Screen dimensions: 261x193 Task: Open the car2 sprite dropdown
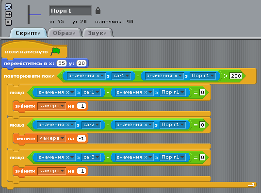tap(91, 125)
